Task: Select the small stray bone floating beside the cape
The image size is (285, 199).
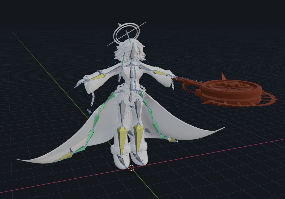Action: [89, 111]
